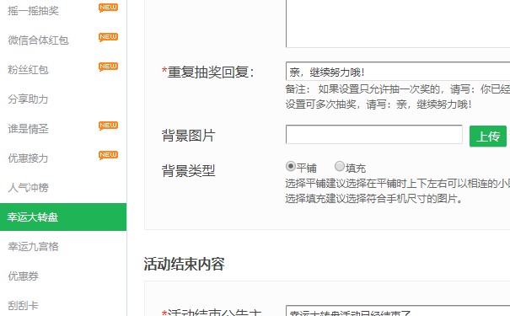Click hint text 选择平铺建议选择
Viewport: 510px width, 316px height.
tap(397, 184)
